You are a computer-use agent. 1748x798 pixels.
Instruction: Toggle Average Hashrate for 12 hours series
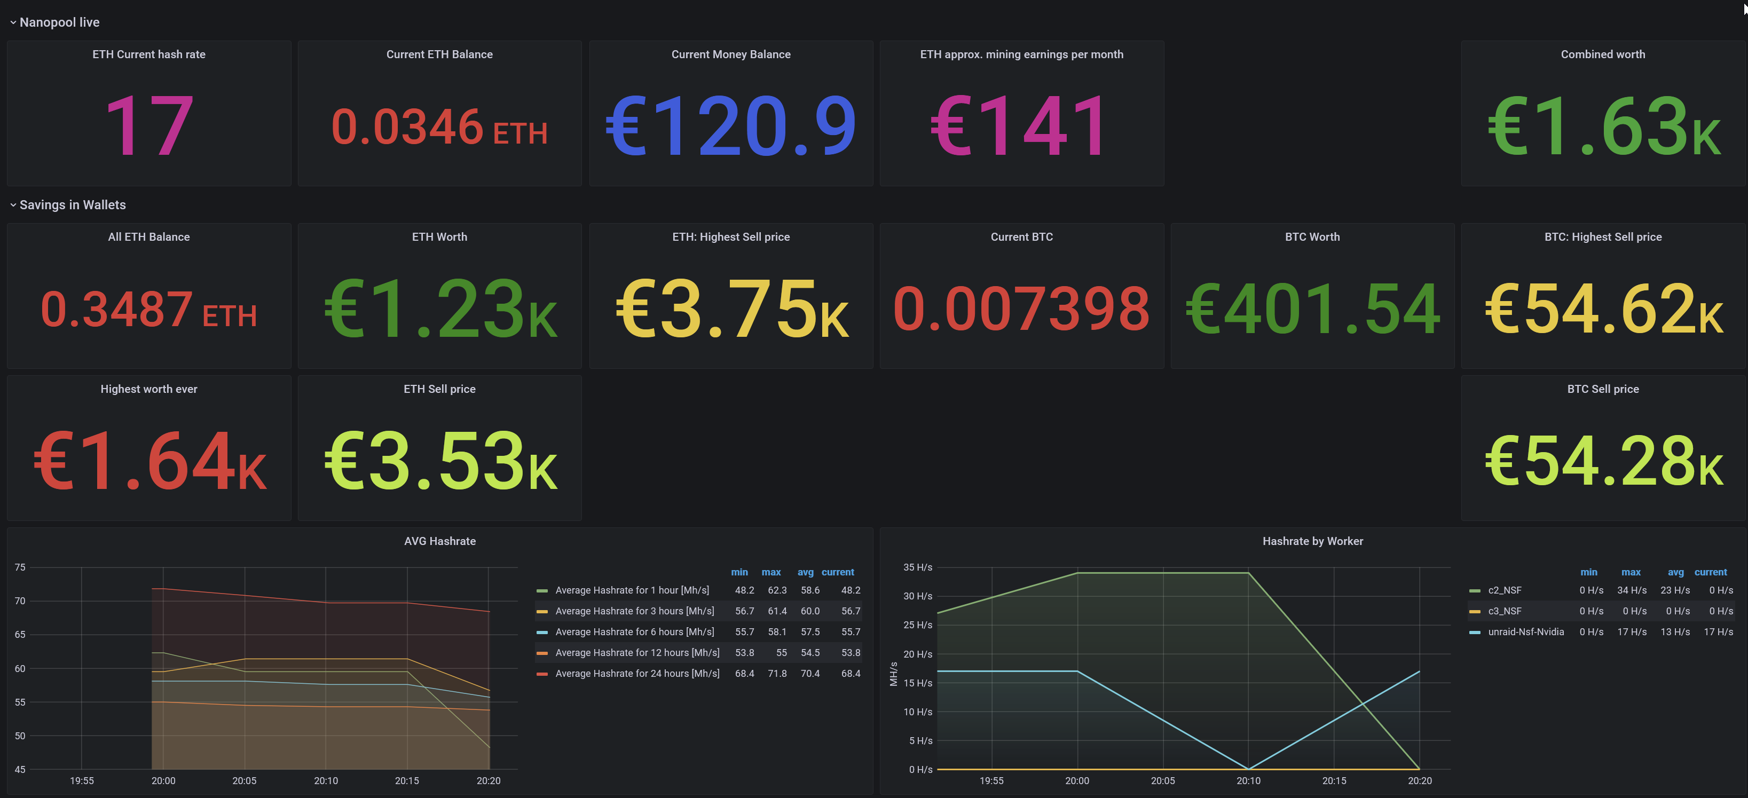(637, 653)
